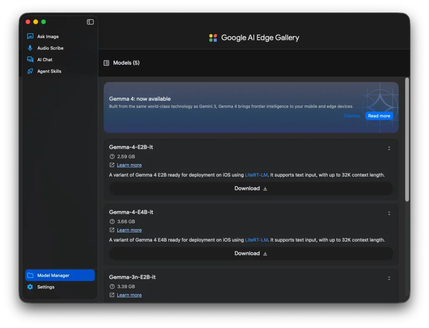
Task: Click the Models (5) heading
Action: [127, 63]
